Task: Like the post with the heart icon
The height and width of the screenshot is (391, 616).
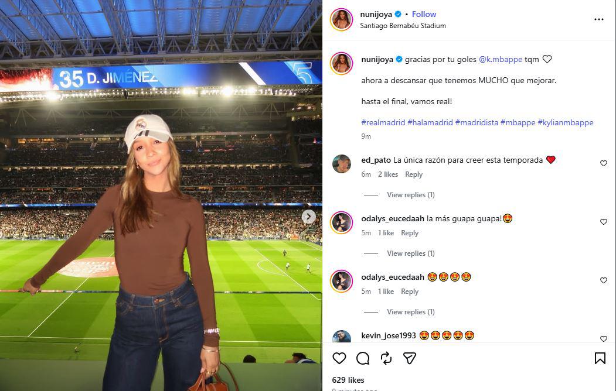Action: click(x=339, y=358)
